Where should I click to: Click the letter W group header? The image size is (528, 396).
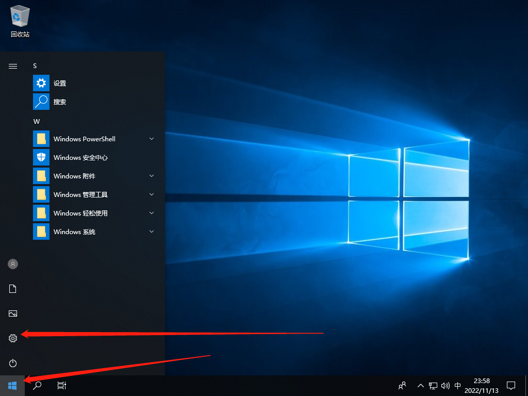[37, 122]
